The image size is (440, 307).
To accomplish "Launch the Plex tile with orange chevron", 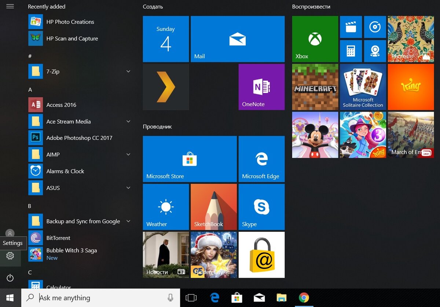I will pos(166,87).
